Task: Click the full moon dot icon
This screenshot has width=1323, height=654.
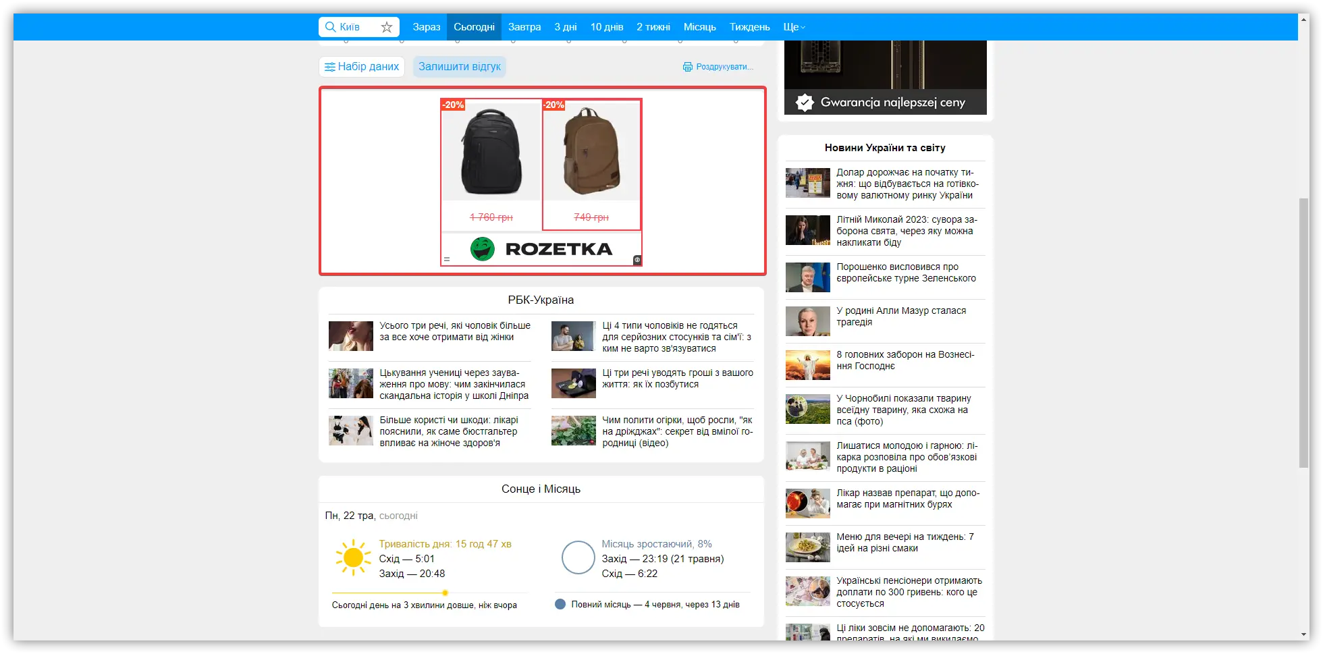Action: coord(560,604)
